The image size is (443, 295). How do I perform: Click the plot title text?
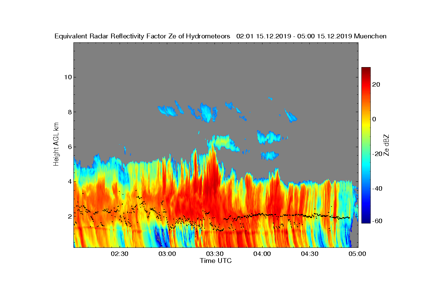pyautogui.click(x=220, y=36)
